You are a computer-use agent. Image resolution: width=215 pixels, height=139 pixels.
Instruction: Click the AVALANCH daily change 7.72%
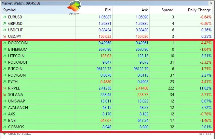point(206,108)
